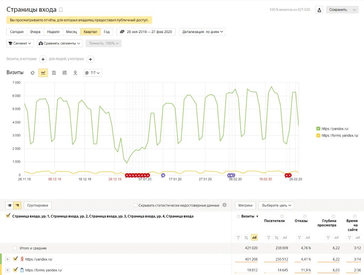The image size is (364, 275).
Task: Click the Итого 421 020 Визиты value
Action: (x=251, y=248)
